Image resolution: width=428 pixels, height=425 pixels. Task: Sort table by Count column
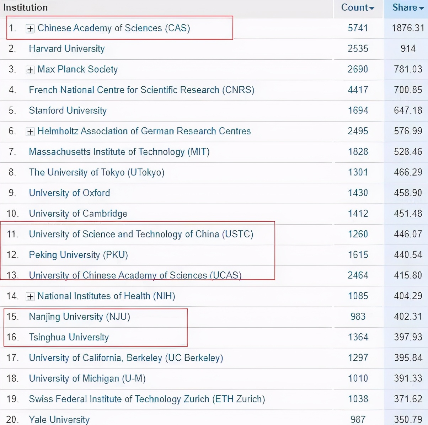[357, 7]
